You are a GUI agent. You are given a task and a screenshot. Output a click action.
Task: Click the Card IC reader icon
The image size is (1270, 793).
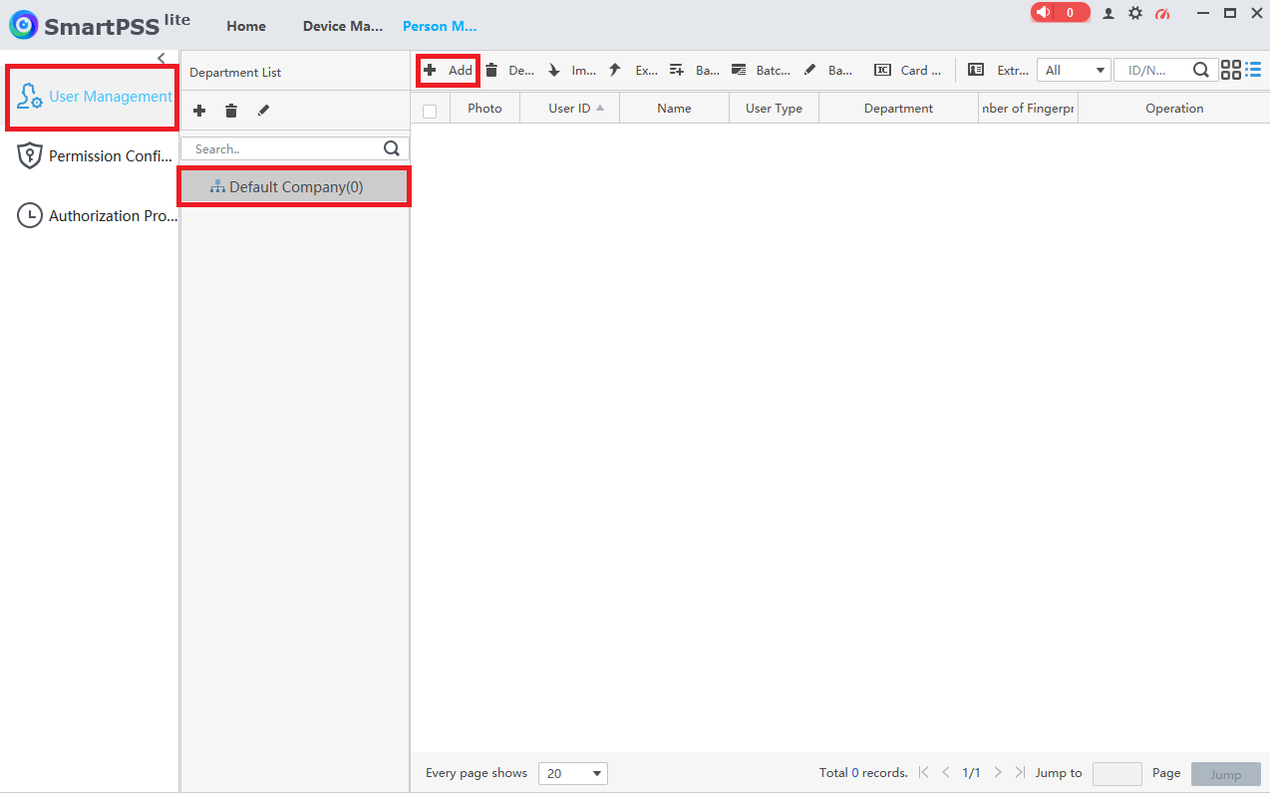coord(882,71)
